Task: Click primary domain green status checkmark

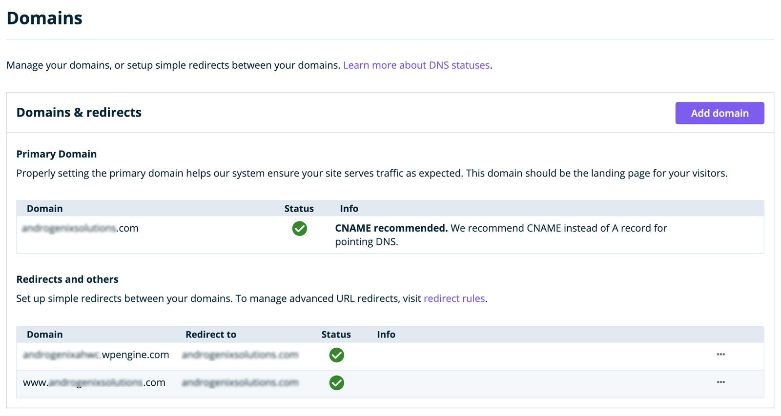Action: (299, 228)
